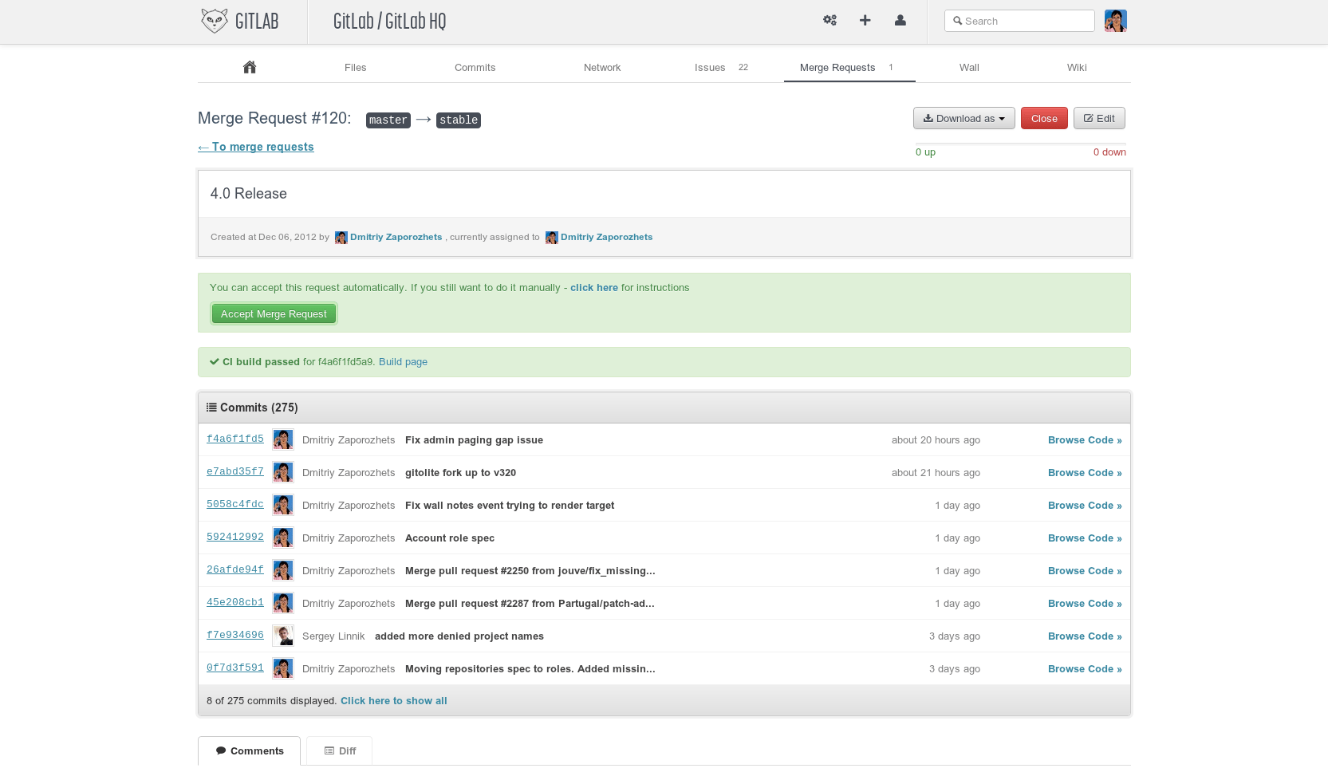Switch to the Diff tab
Screen dimensions: 1328x776
[340, 751]
